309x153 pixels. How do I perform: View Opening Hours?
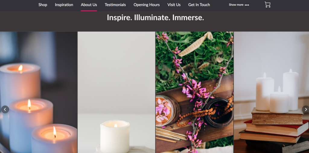point(147,5)
